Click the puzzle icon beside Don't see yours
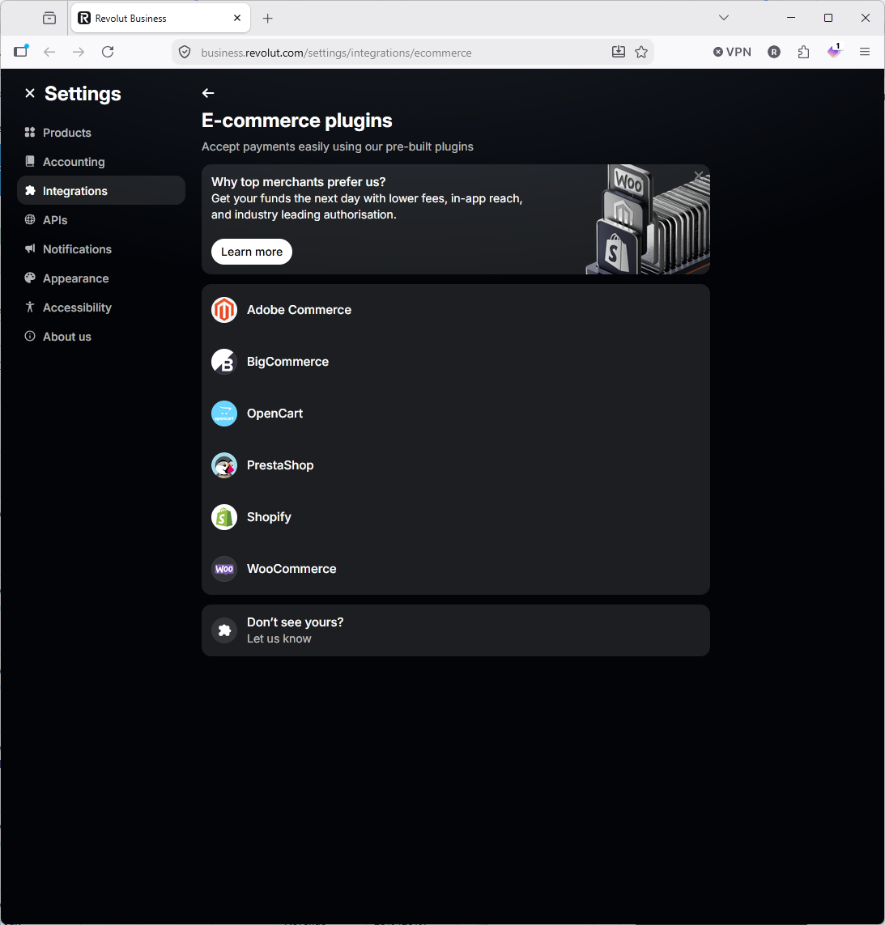 coord(224,630)
